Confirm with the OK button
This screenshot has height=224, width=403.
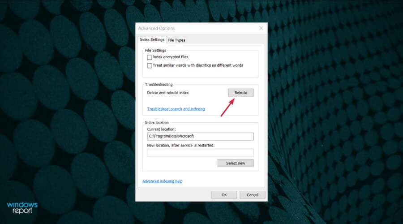pos(224,195)
